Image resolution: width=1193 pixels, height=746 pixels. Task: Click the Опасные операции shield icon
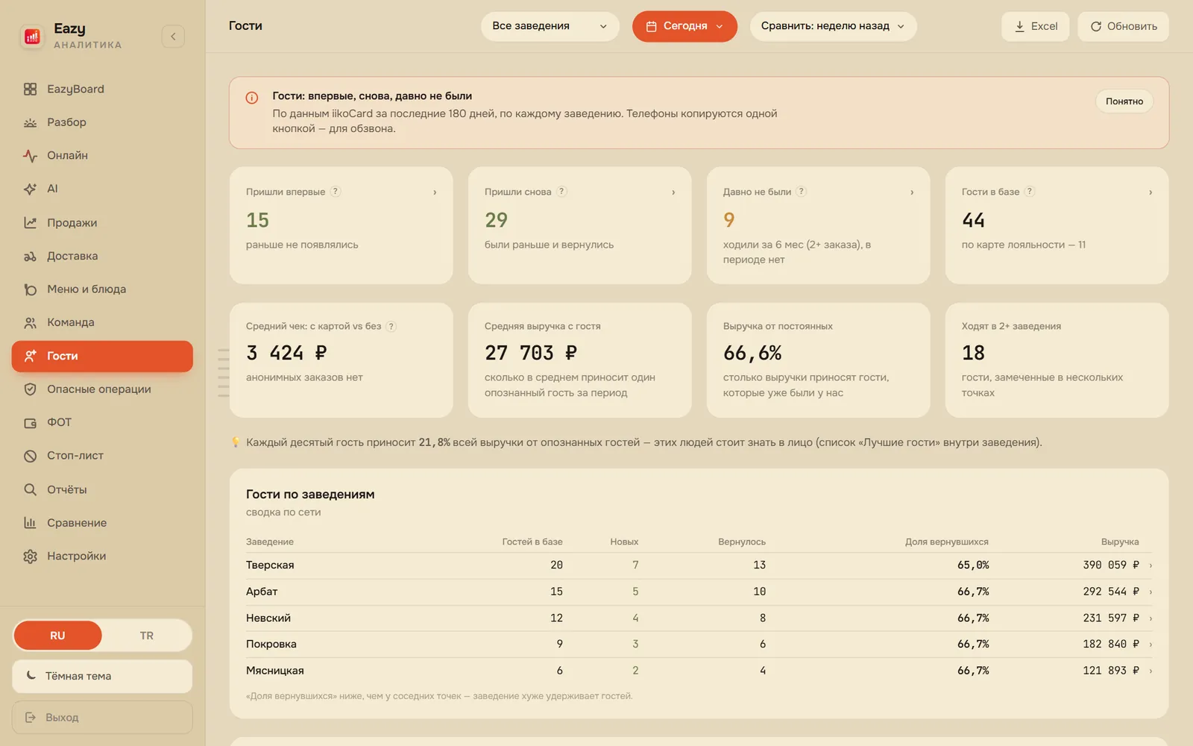30,389
